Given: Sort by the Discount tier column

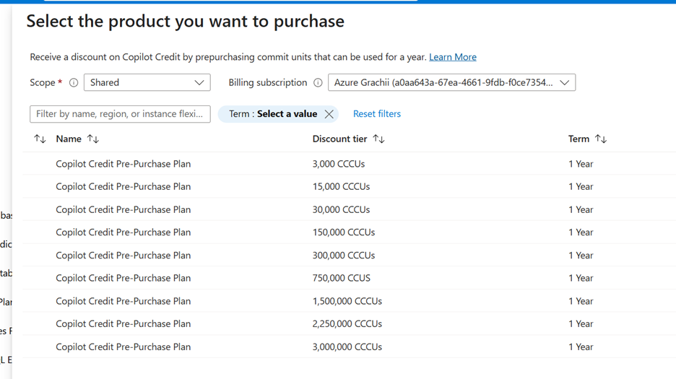Looking at the screenshot, I should [378, 139].
